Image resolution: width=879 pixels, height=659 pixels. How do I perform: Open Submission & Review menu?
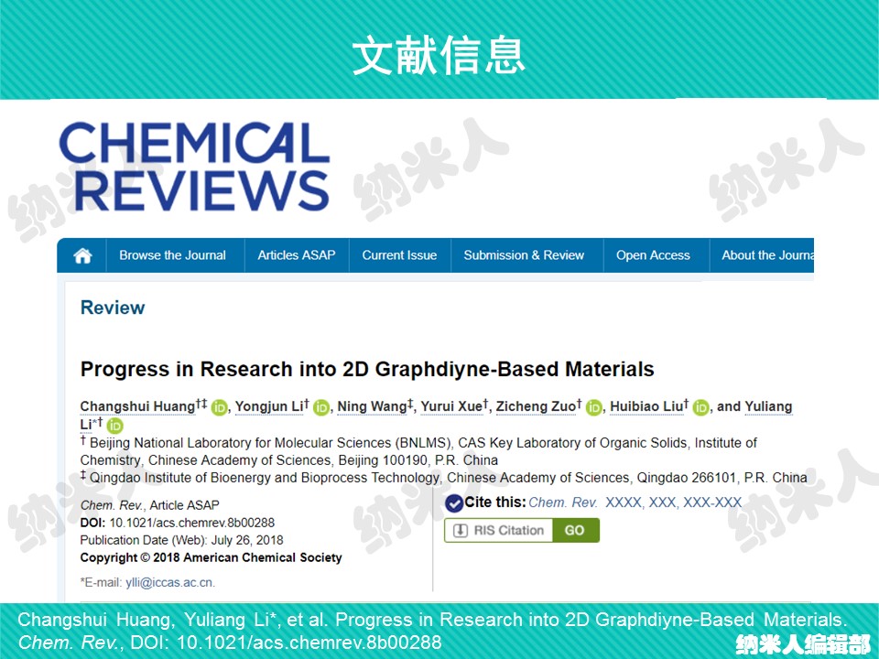[x=524, y=255]
